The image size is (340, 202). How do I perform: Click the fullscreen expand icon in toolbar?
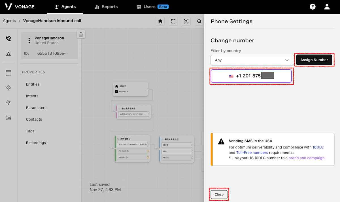click(173, 21)
